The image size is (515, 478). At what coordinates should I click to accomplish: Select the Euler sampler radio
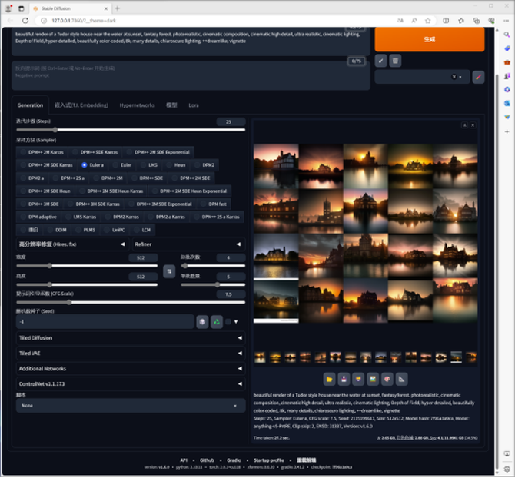(122, 164)
